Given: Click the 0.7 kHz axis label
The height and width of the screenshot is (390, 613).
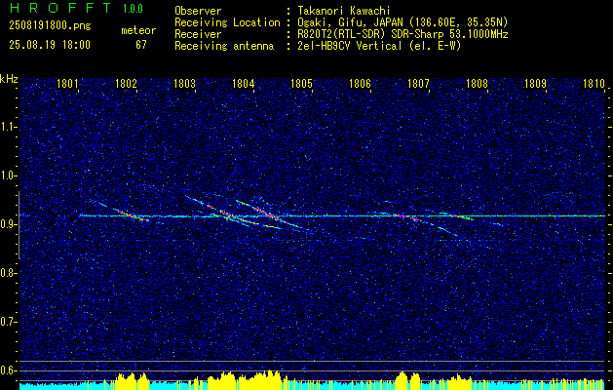Looking at the screenshot, I should pos(8,322).
